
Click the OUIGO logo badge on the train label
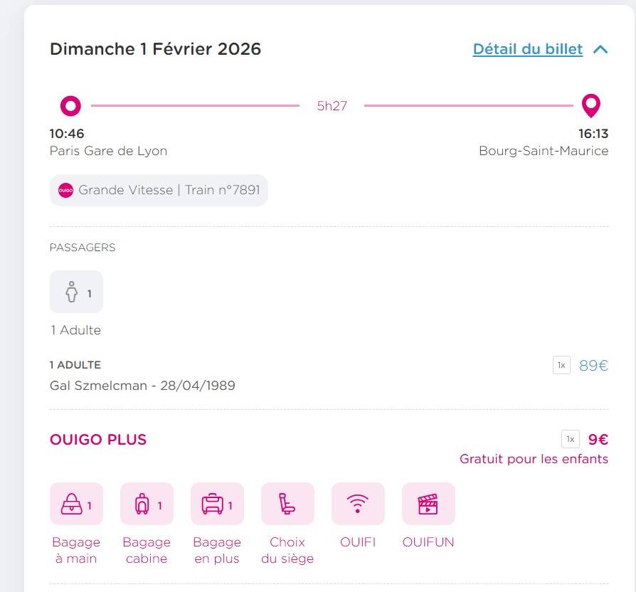pyautogui.click(x=67, y=190)
